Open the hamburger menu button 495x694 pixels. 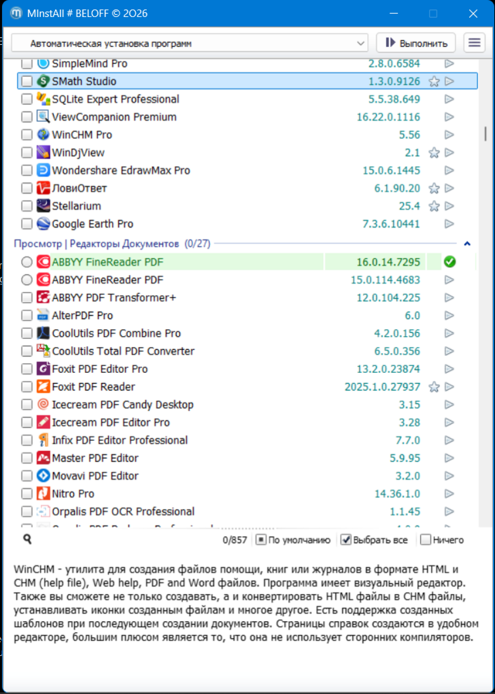click(x=474, y=43)
